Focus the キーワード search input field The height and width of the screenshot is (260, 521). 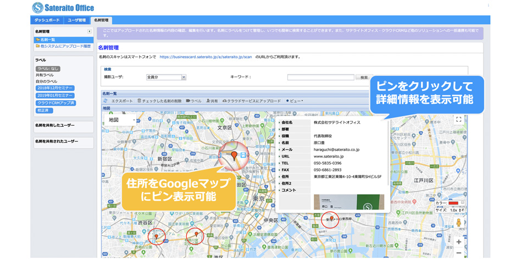[x=320, y=77]
